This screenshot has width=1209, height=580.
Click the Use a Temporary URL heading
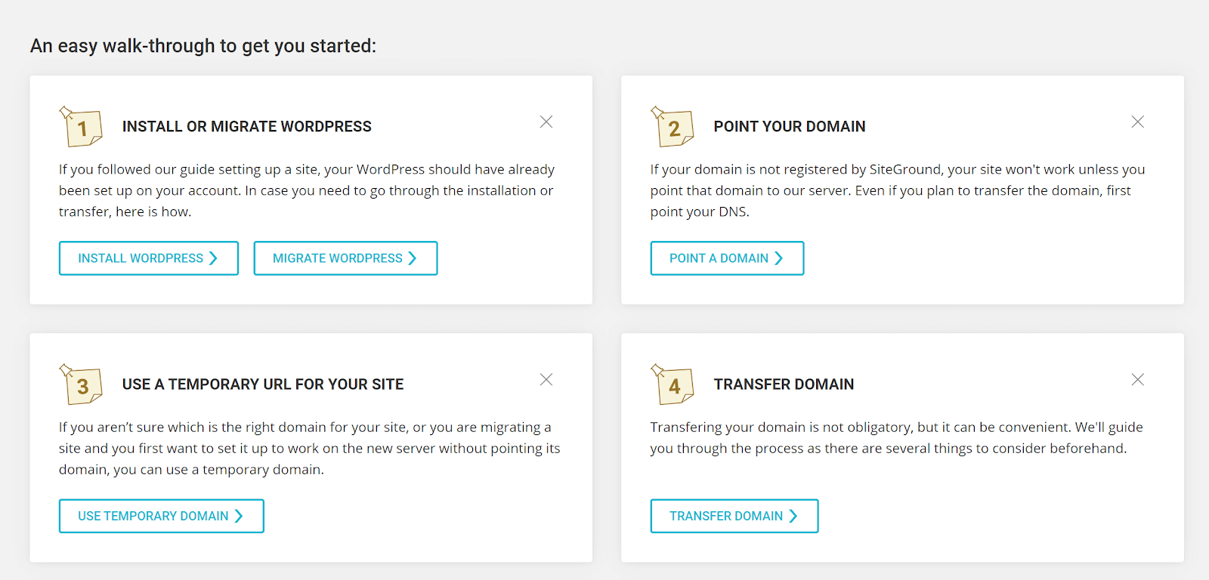click(263, 384)
